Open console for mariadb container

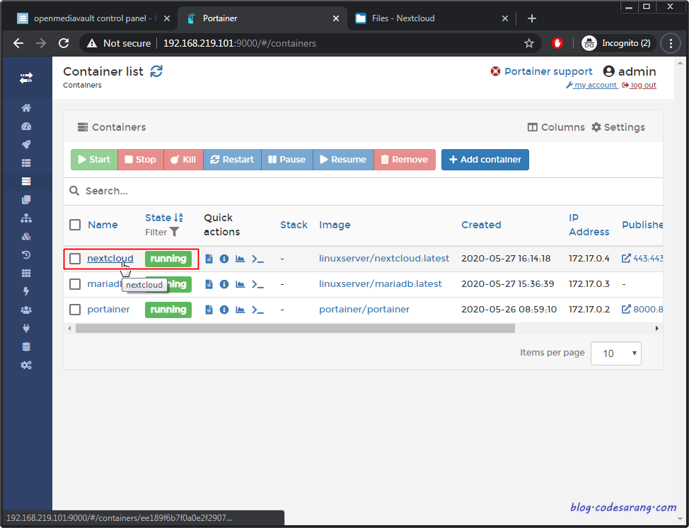257,284
